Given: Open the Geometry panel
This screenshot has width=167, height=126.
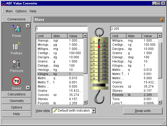Looking at the screenshot, I should [16, 101].
